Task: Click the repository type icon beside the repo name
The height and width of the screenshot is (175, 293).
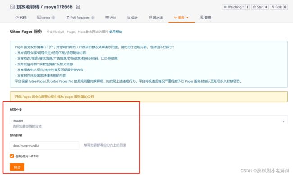Action: coord(12,7)
